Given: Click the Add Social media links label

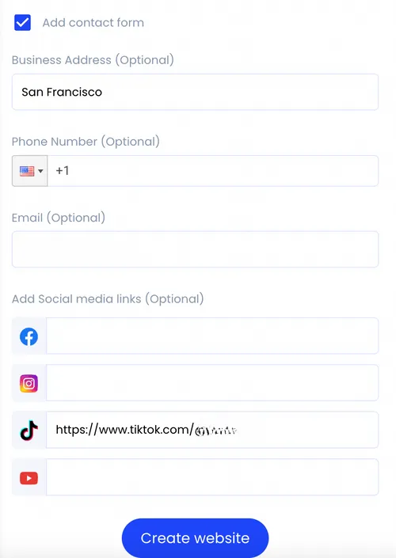Looking at the screenshot, I should [108, 299].
